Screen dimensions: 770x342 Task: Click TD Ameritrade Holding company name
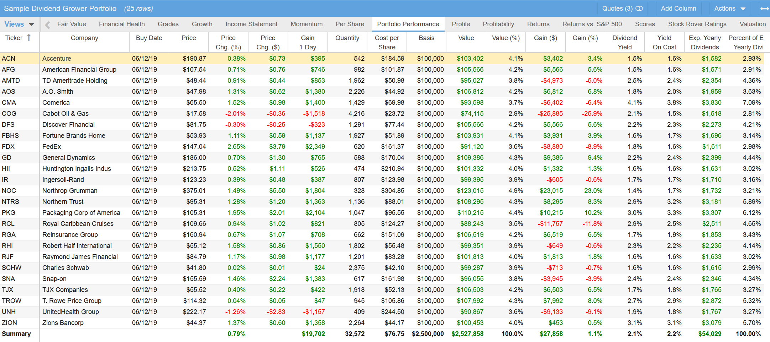tap(75, 81)
